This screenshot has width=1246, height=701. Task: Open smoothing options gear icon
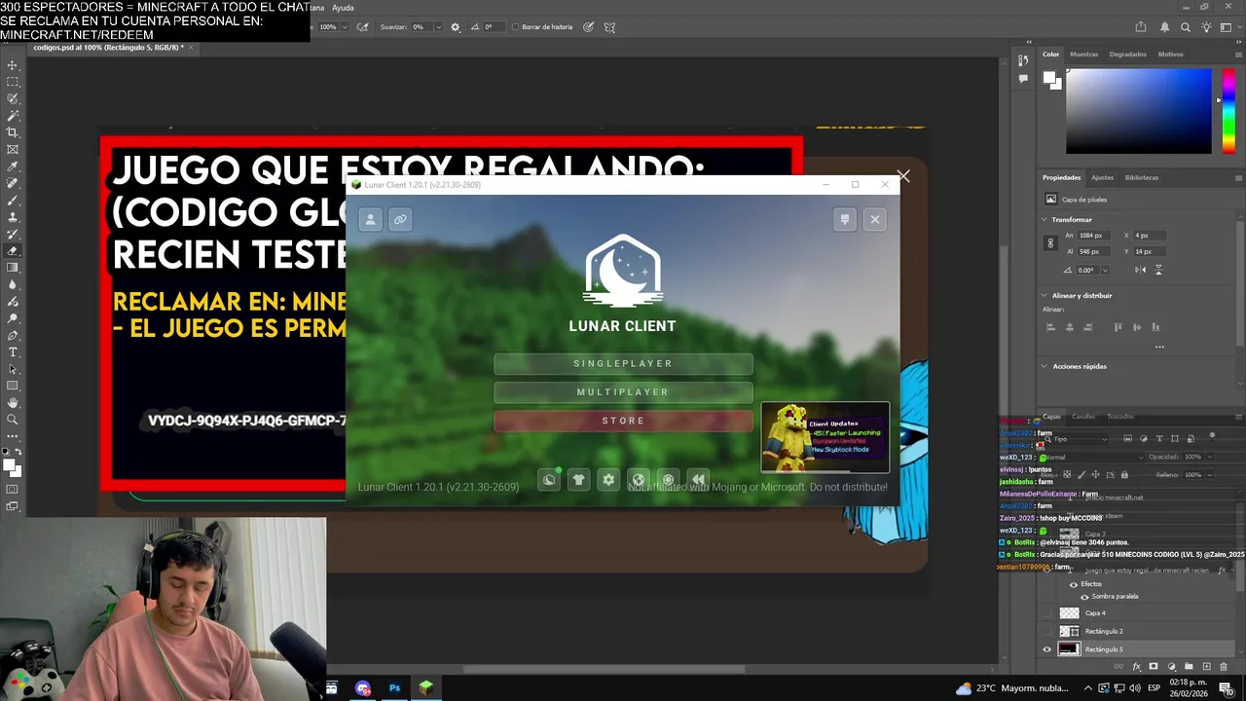(x=456, y=27)
